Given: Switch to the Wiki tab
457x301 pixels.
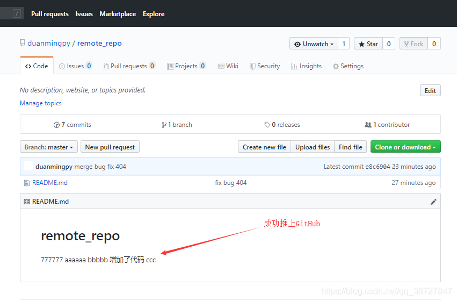Looking at the screenshot, I should tap(228, 66).
